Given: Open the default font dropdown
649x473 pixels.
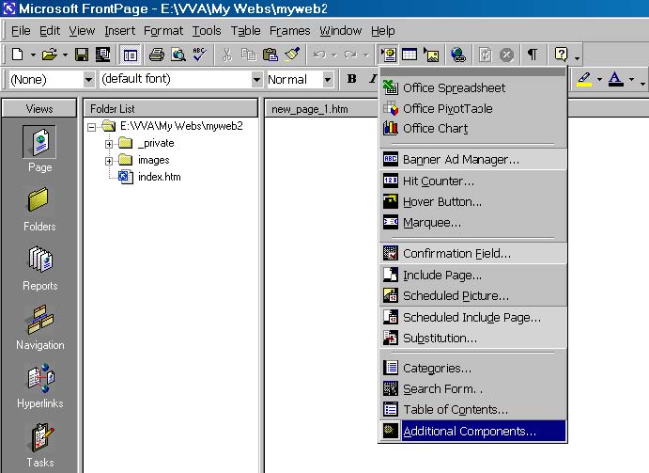Looking at the screenshot, I should (x=256, y=79).
